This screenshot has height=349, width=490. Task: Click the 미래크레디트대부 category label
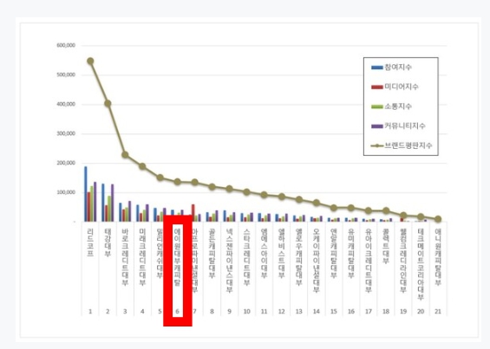[x=142, y=257]
